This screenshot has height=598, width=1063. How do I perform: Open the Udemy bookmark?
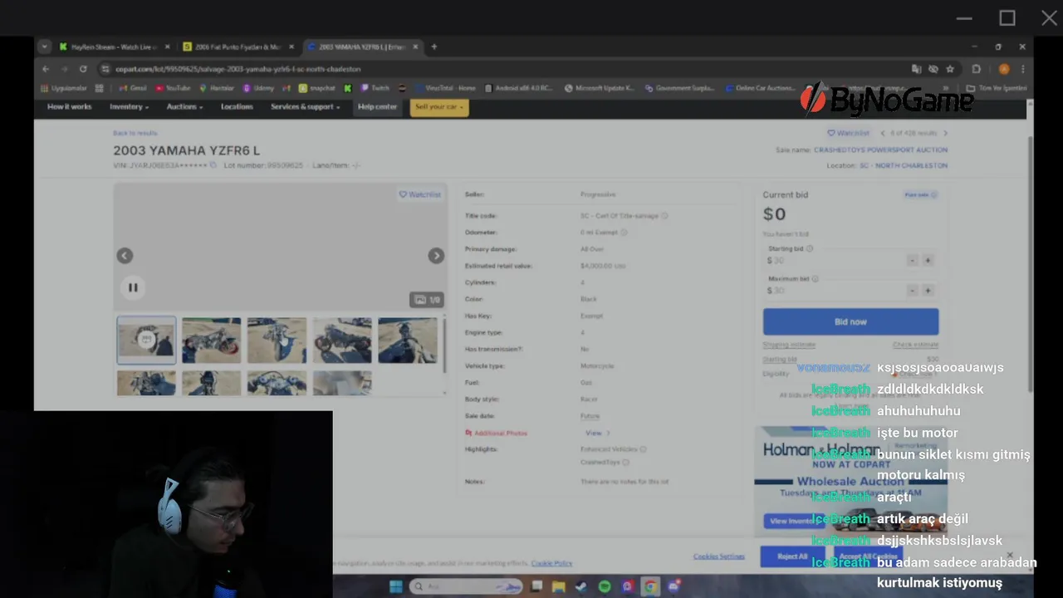tap(258, 88)
